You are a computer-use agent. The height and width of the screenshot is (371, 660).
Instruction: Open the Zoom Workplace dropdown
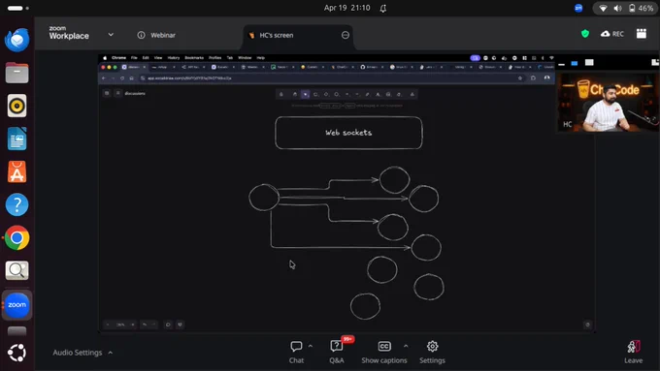coord(111,35)
